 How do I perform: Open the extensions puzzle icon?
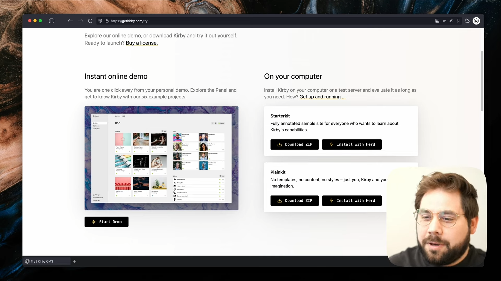coord(467,21)
